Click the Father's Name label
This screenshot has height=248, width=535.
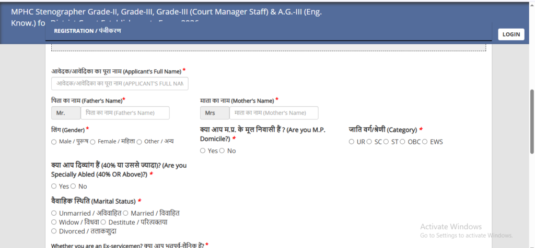88,101
